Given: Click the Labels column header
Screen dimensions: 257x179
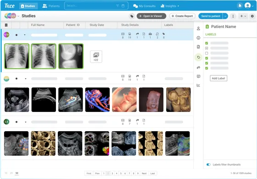Looking at the screenshot, I should tap(168, 25).
